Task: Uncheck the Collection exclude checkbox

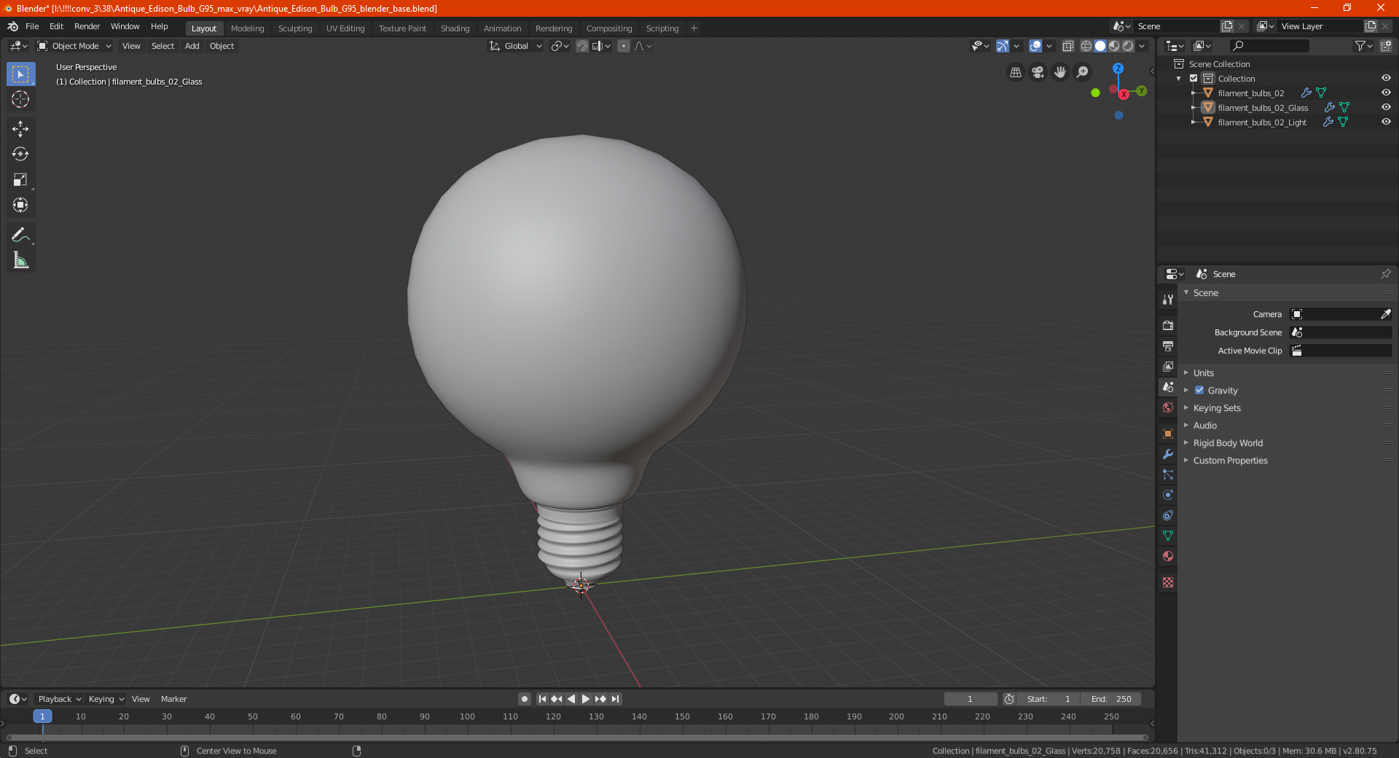Action: [x=1194, y=78]
